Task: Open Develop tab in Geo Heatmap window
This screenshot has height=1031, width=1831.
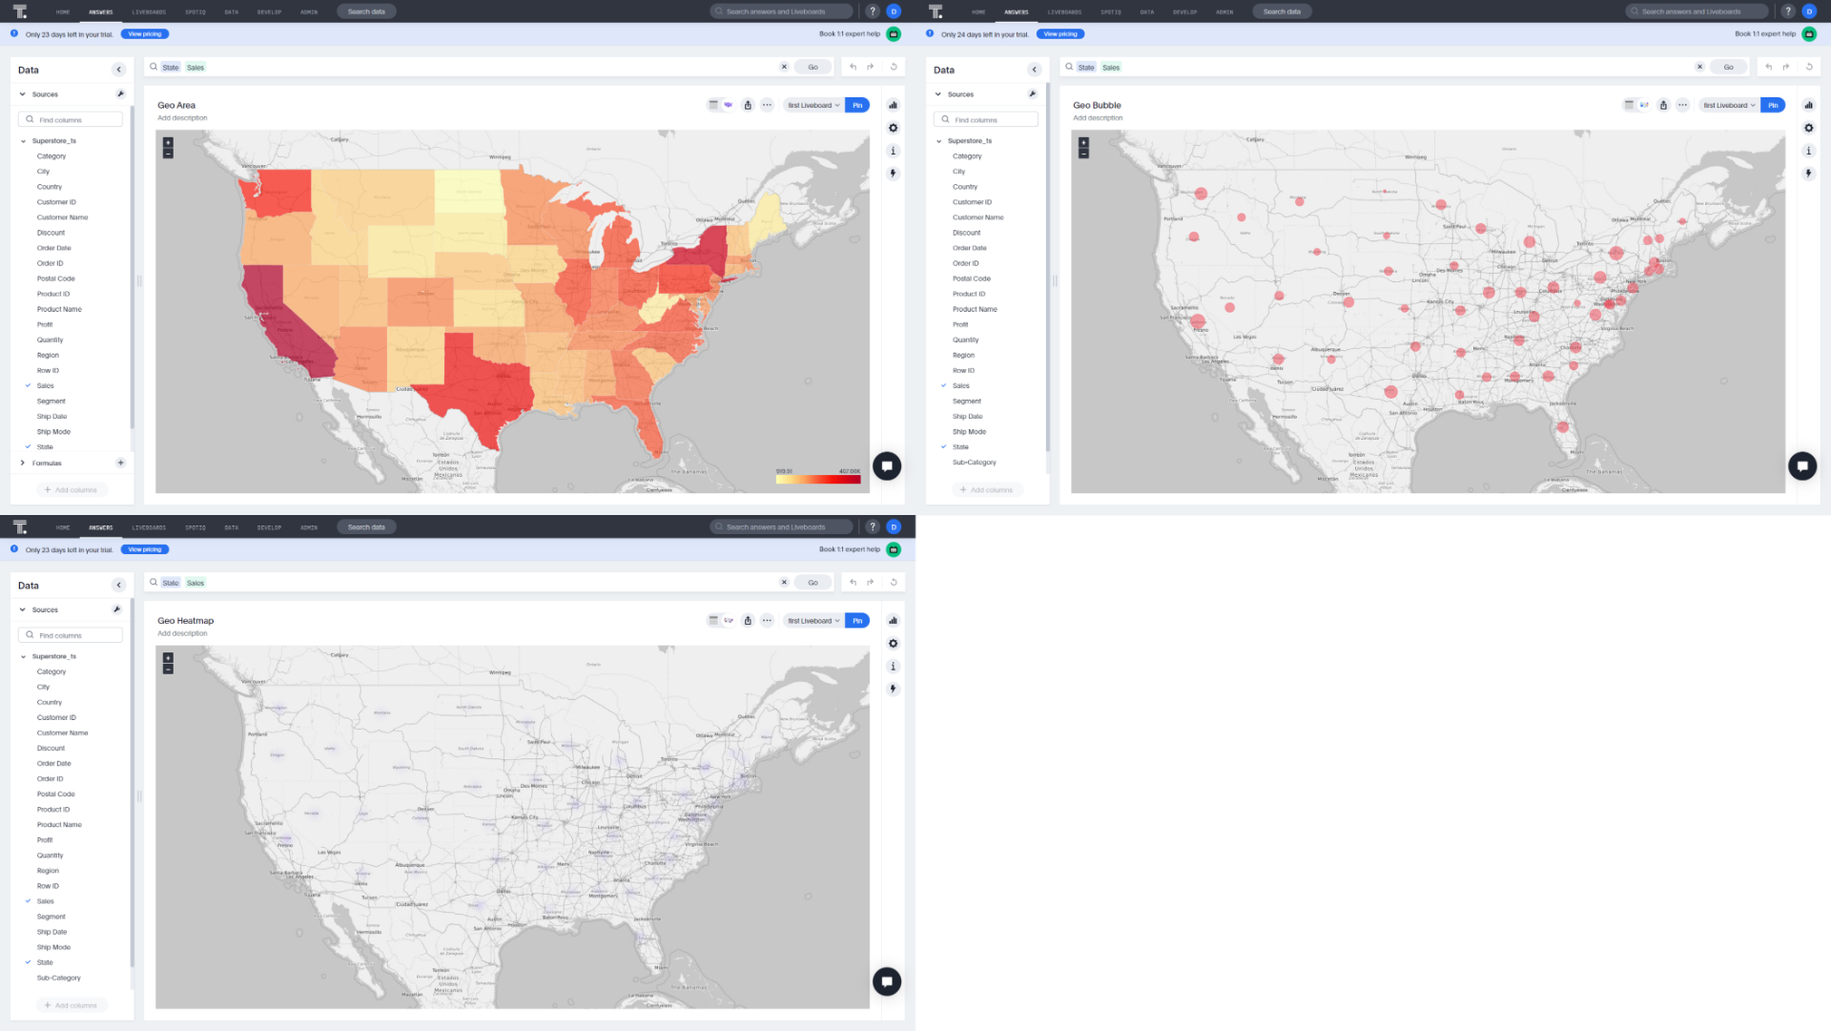Action: 269,527
